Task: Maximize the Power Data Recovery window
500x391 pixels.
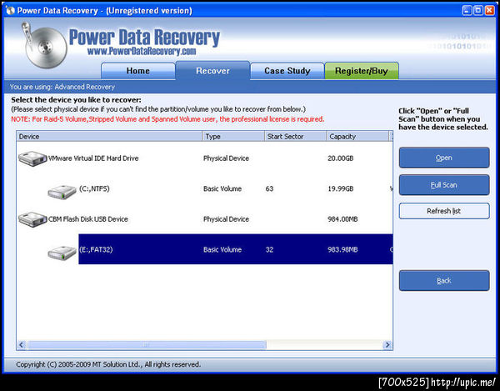Action: coord(478,11)
